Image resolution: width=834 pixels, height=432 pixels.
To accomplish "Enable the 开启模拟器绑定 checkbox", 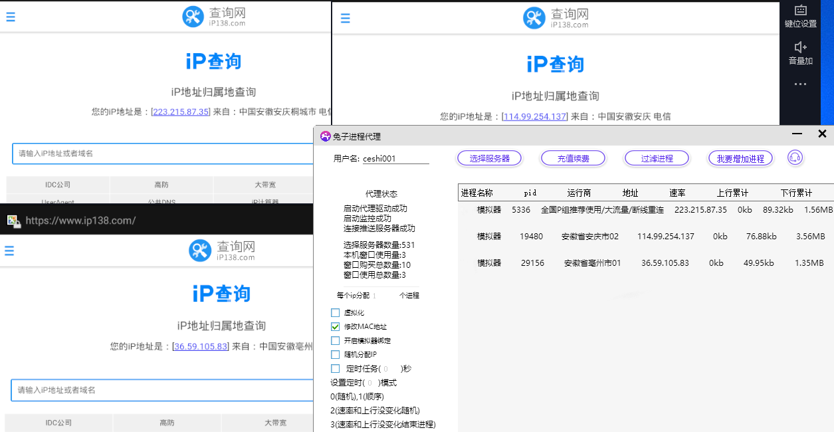I will point(335,340).
